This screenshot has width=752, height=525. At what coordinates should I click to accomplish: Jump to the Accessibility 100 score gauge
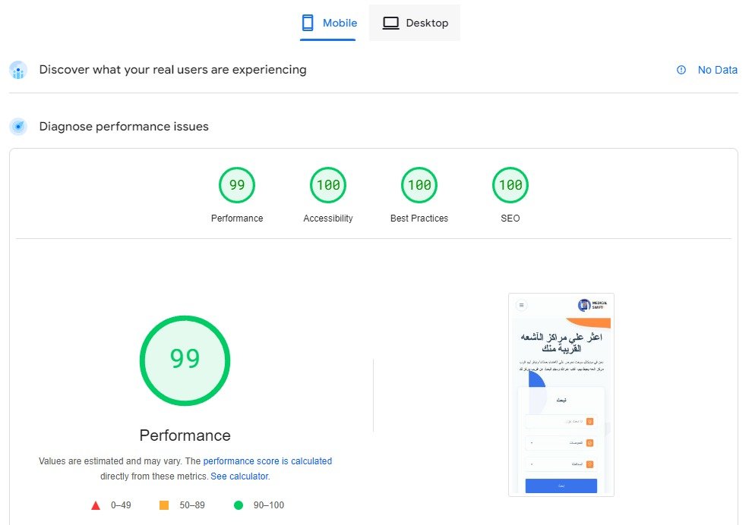coord(328,186)
